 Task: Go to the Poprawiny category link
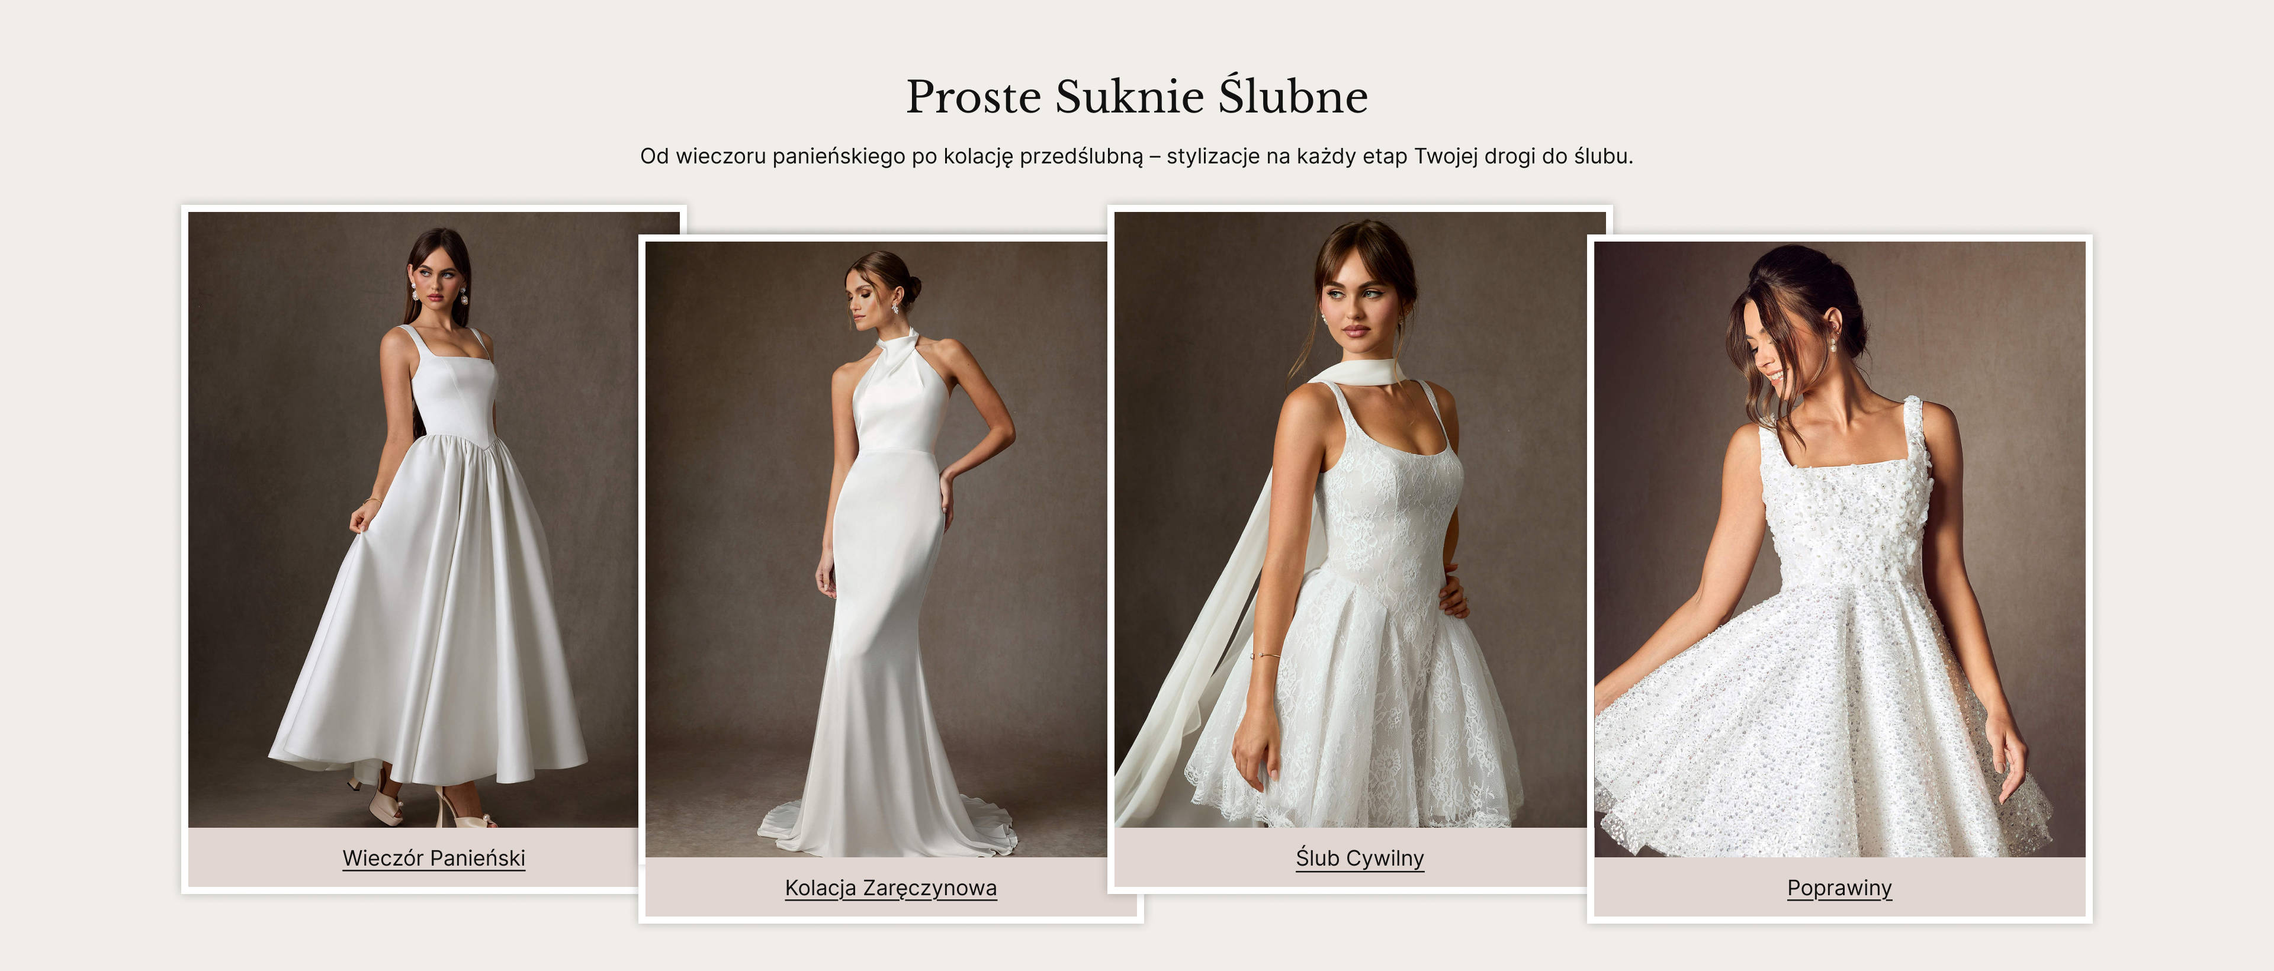(1840, 888)
